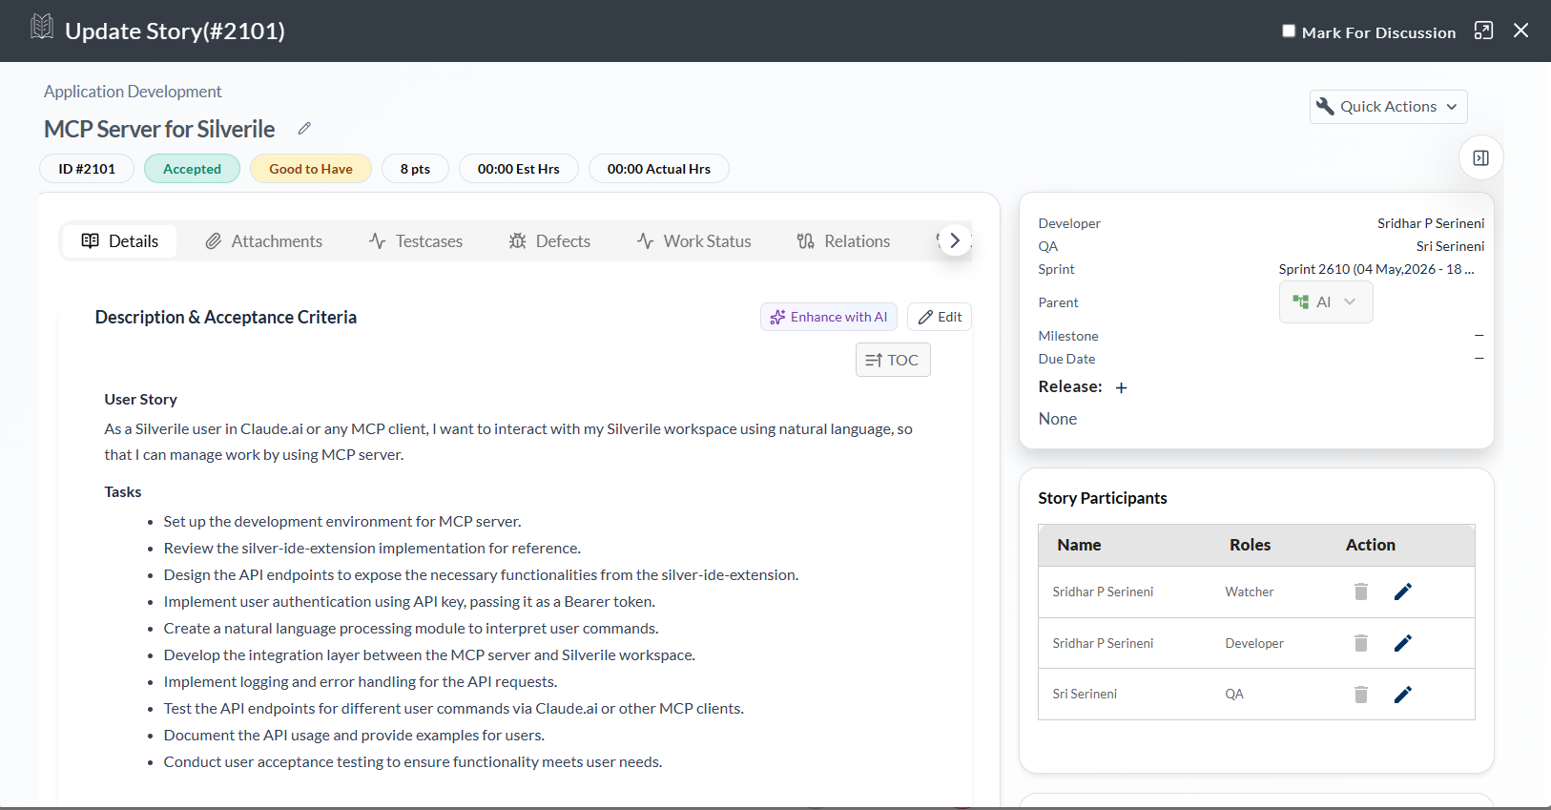Click the 00:00 Est Hrs badge

pyautogui.click(x=519, y=169)
